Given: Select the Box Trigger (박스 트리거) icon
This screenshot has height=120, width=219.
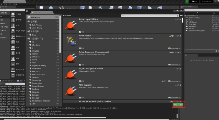Looking at the screenshot, I should (13, 69).
